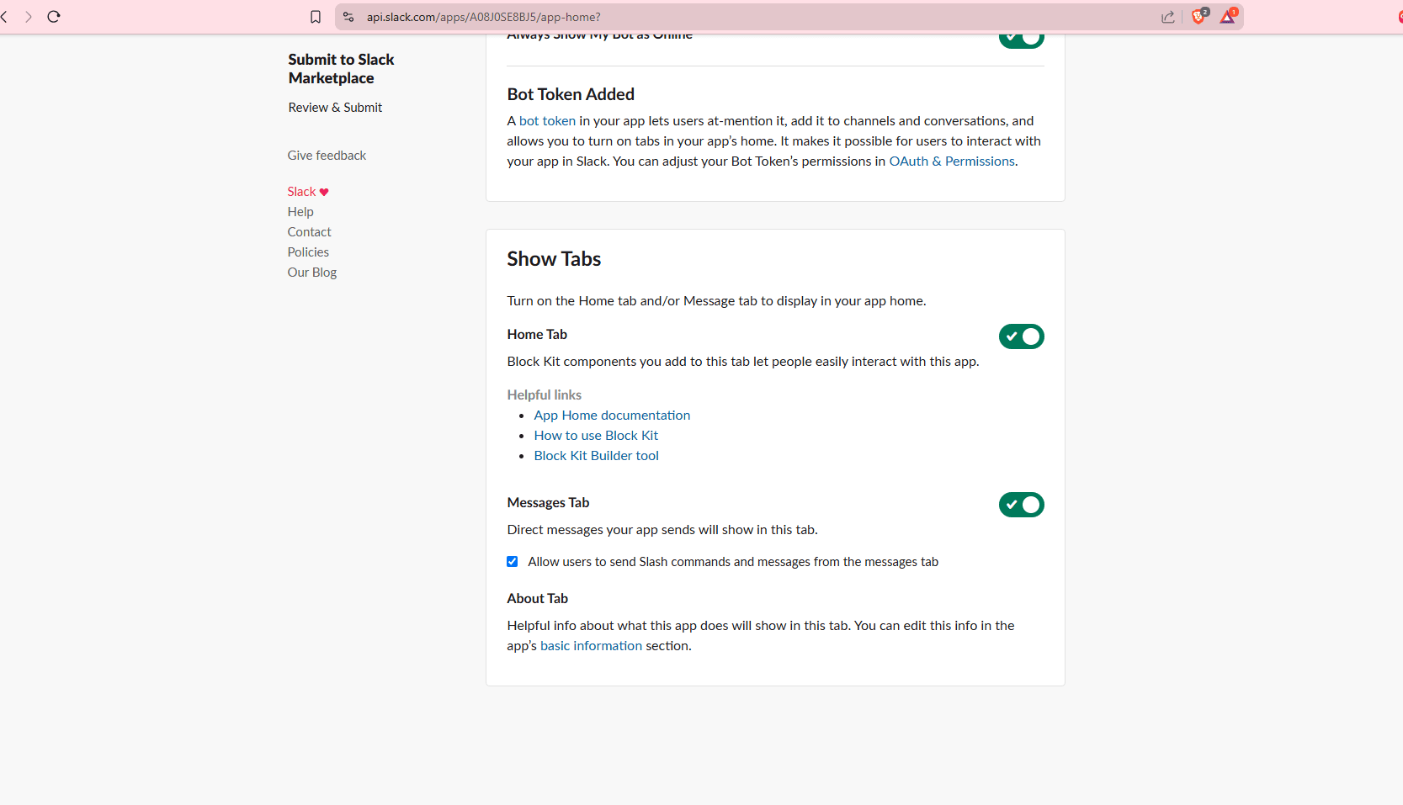
Task: Click the browser forward arrow
Action: point(29,17)
